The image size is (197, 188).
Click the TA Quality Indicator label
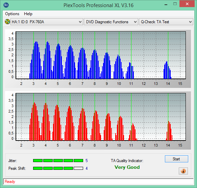[127, 161]
